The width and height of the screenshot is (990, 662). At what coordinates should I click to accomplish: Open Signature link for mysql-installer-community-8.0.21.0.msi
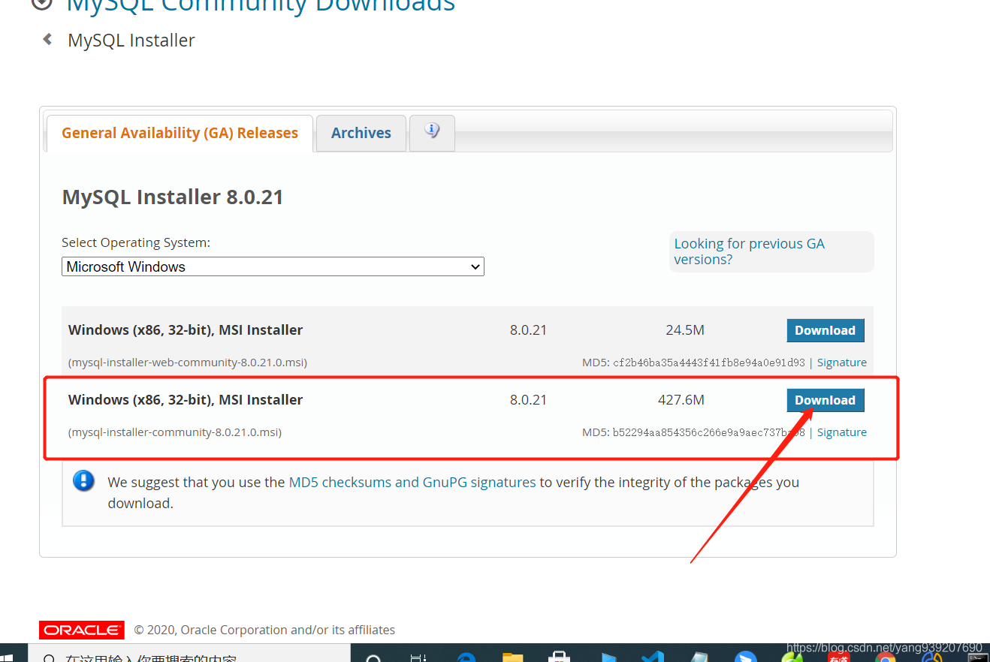pyautogui.click(x=842, y=432)
